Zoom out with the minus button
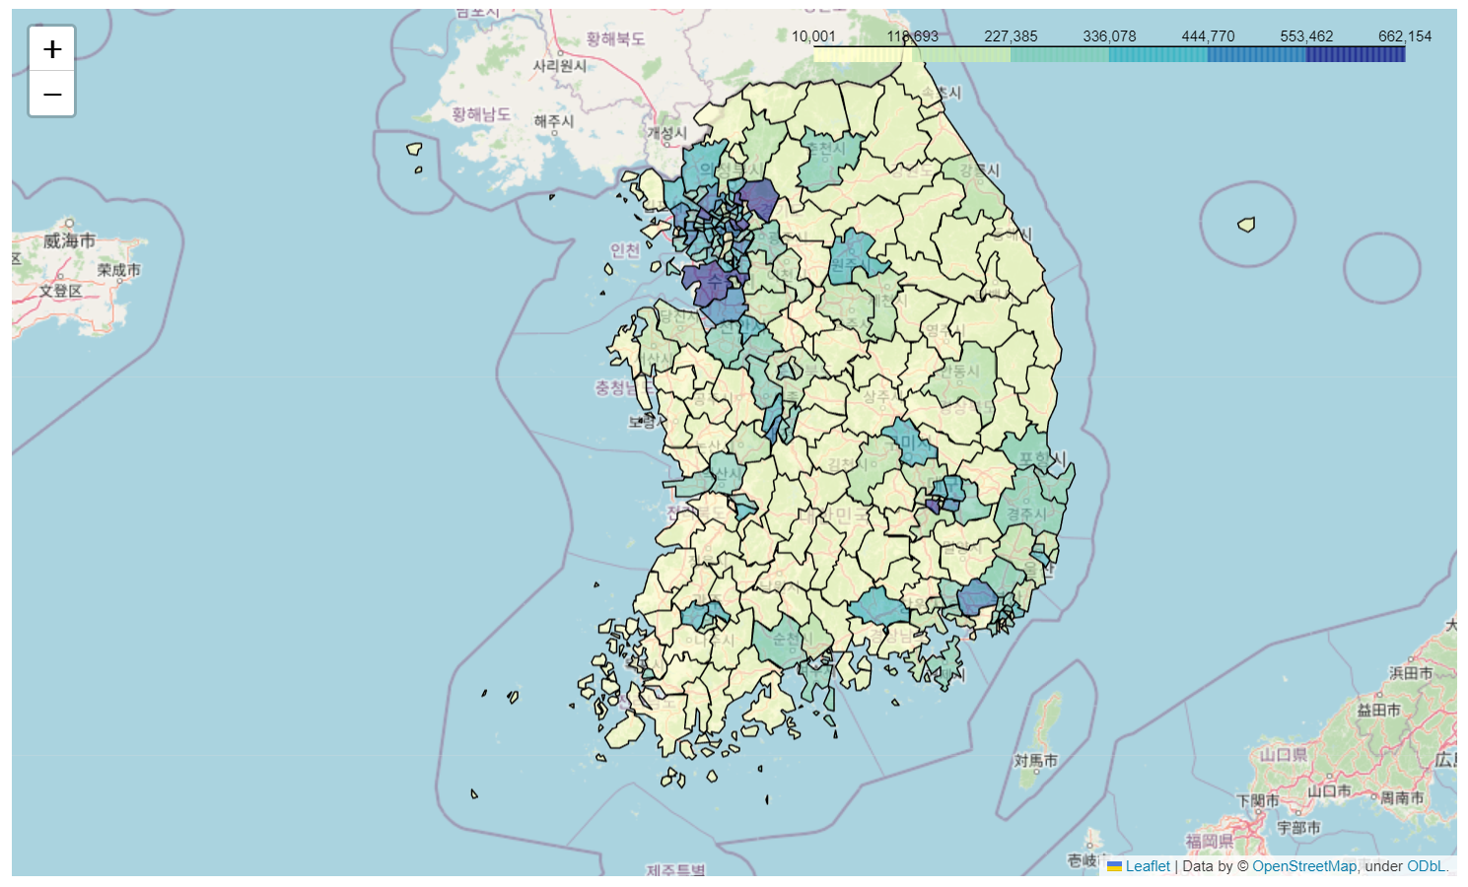The width and height of the screenshot is (1468, 887). tap(52, 94)
